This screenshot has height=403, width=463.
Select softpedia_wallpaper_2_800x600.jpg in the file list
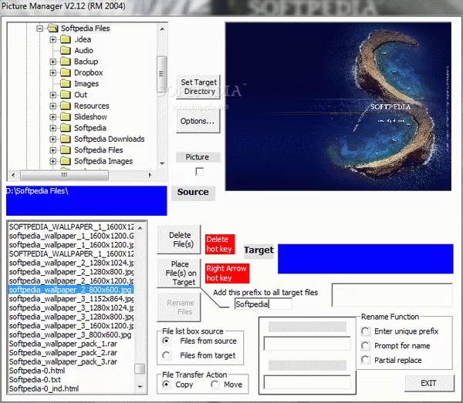71,290
